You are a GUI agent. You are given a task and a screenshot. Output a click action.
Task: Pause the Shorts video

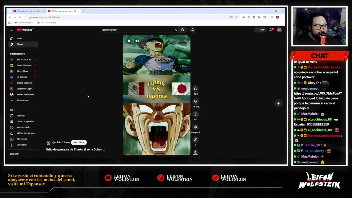(129, 41)
